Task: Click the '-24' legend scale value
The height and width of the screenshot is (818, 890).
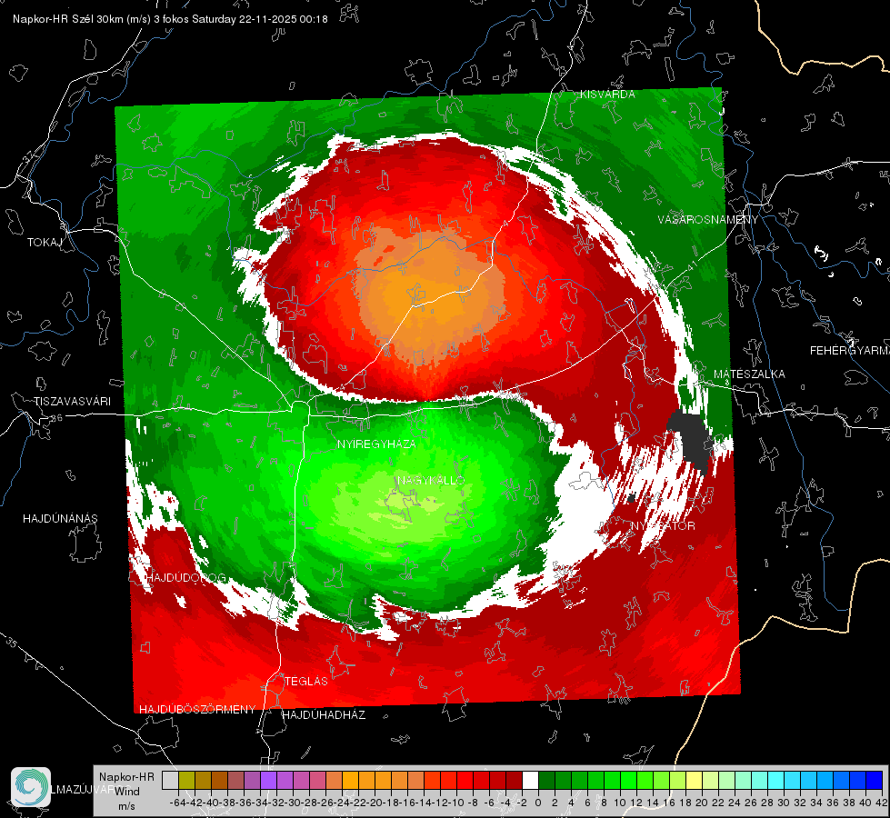Action: coord(342,803)
